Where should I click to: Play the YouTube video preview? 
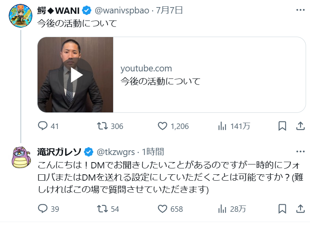[x=75, y=75]
